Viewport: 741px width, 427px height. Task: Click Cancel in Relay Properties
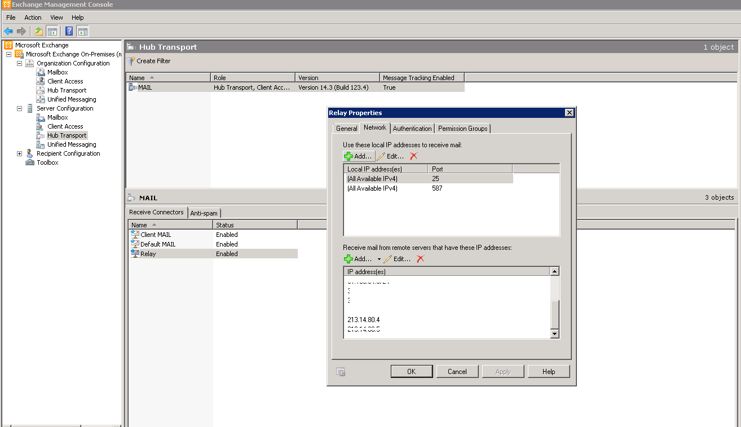(x=457, y=372)
